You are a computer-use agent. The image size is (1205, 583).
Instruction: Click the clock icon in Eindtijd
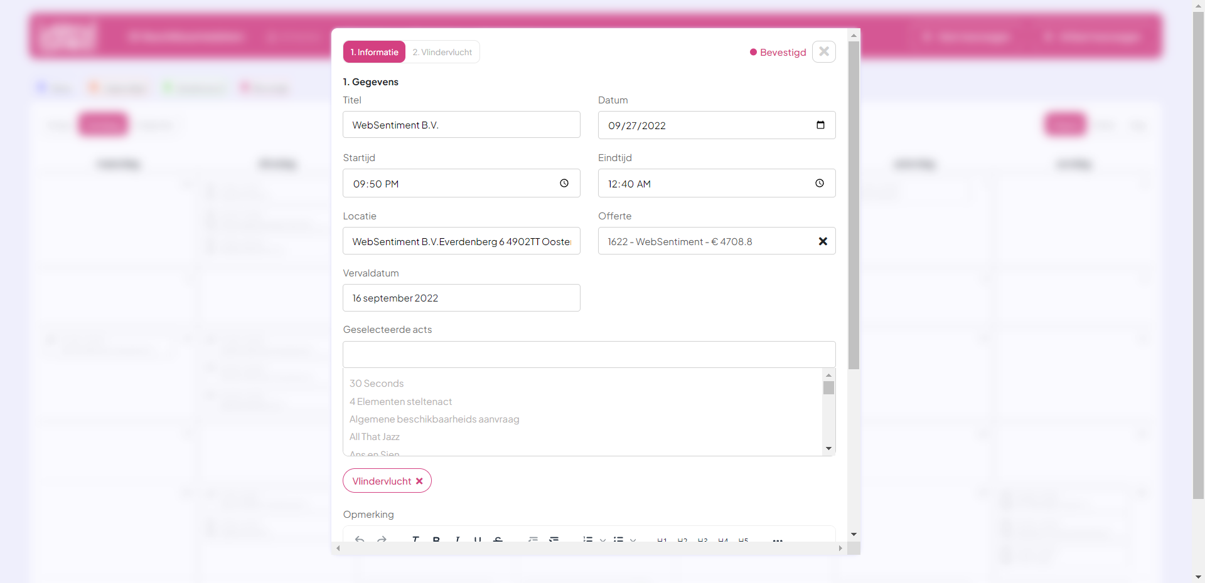pyautogui.click(x=819, y=183)
